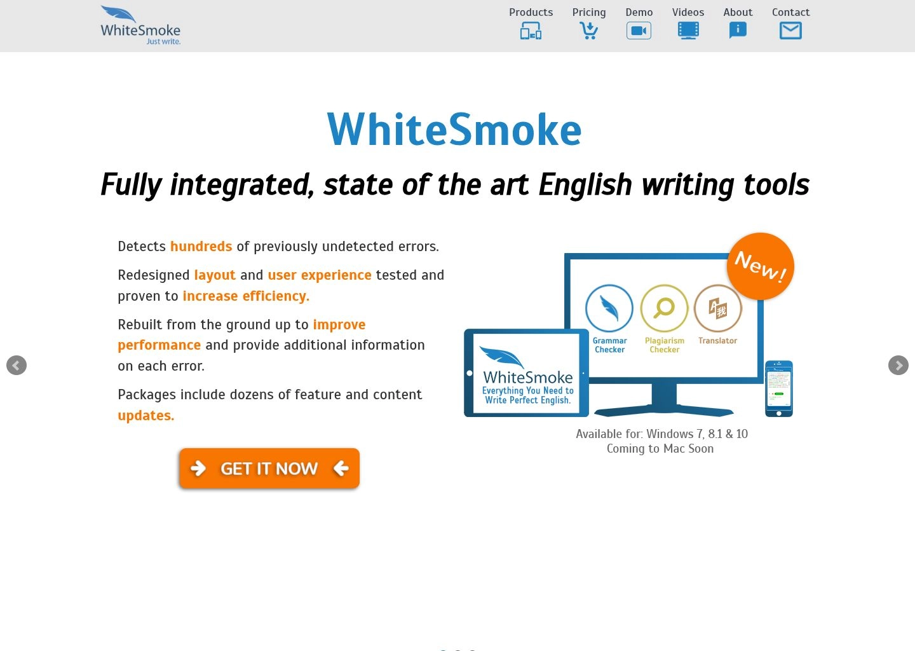Open Products devices icon
The width and height of the screenshot is (915, 651).
pyautogui.click(x=531, y=31)
